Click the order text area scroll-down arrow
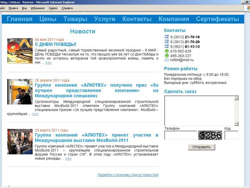This screenshot has height=188, width=250. coord(236,124)
